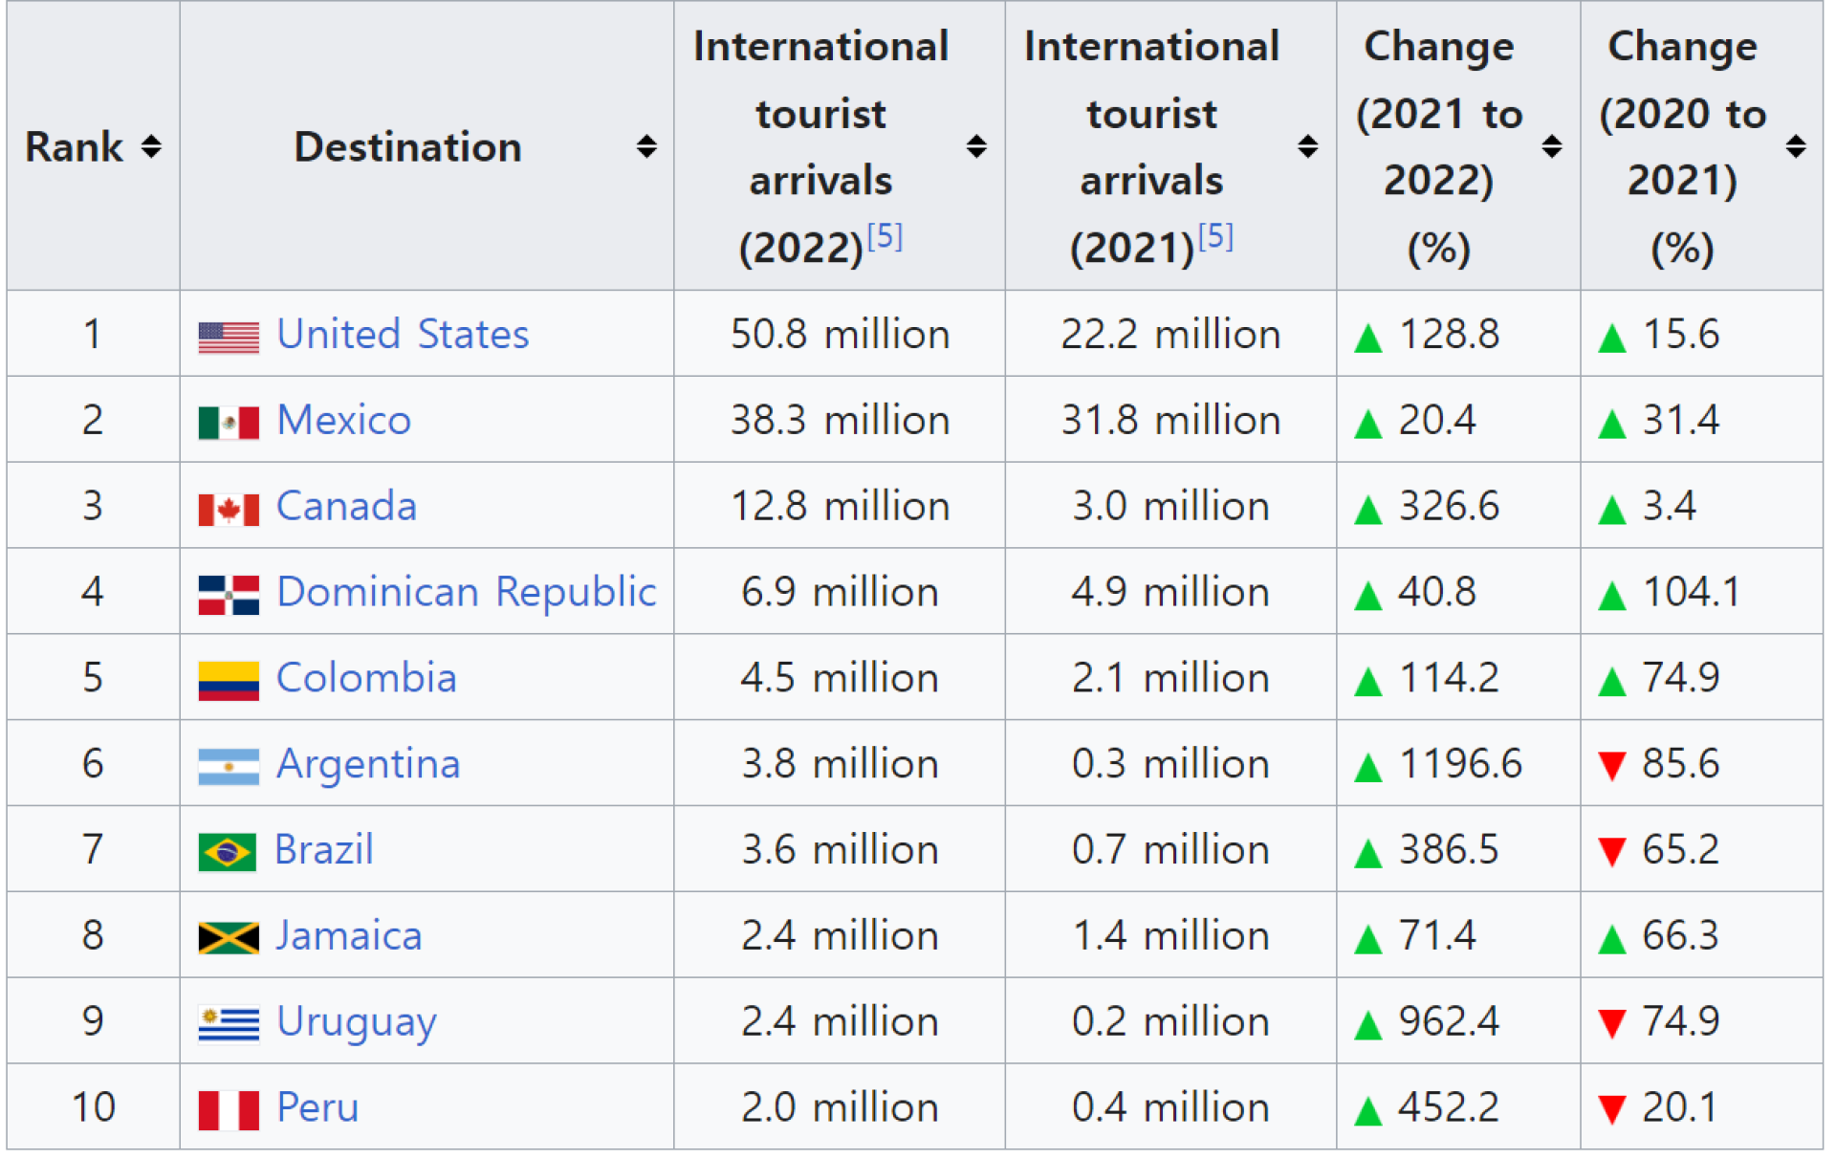The image size is (1836, 1159).
Task: Open citation [5] in 2021 arrivals header
Action: [x=1215, y=236]
